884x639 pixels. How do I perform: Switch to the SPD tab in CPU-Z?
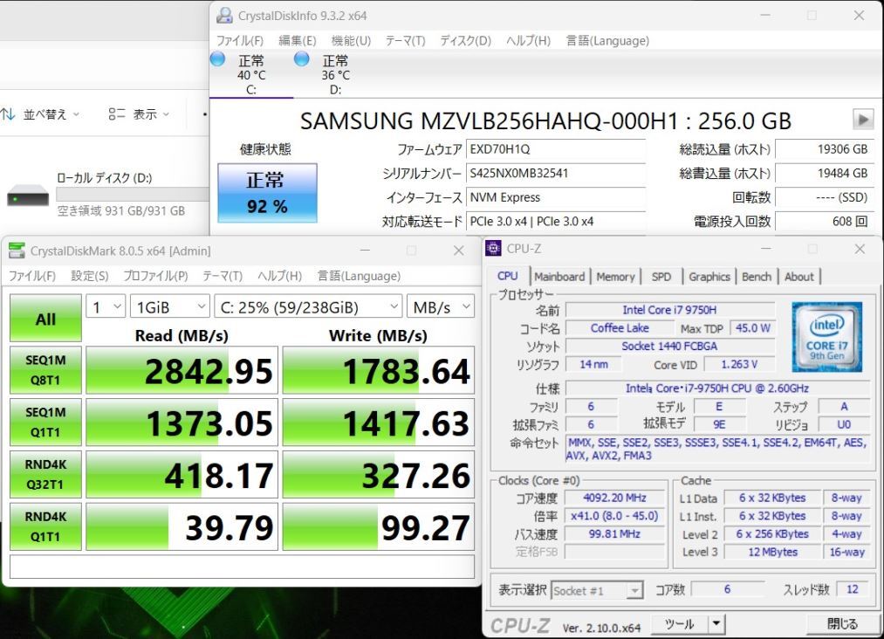(x=661, y=277)
